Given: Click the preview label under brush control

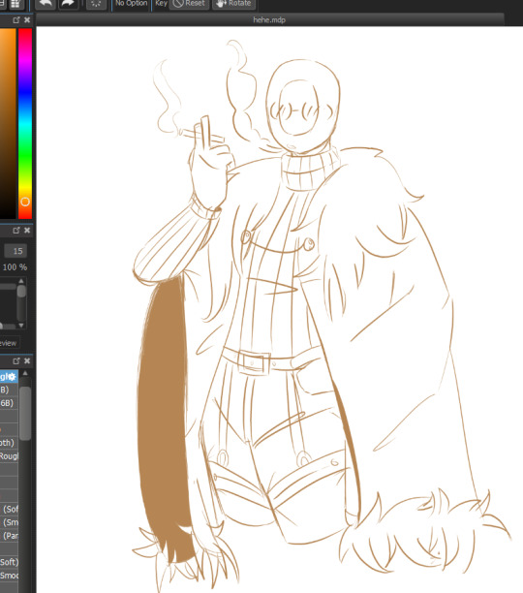Looking at the screenshot, I should pos(9,343).
